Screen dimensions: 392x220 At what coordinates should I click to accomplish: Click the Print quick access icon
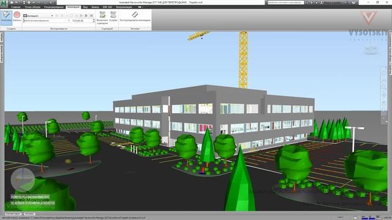click(x=29, y=2)
